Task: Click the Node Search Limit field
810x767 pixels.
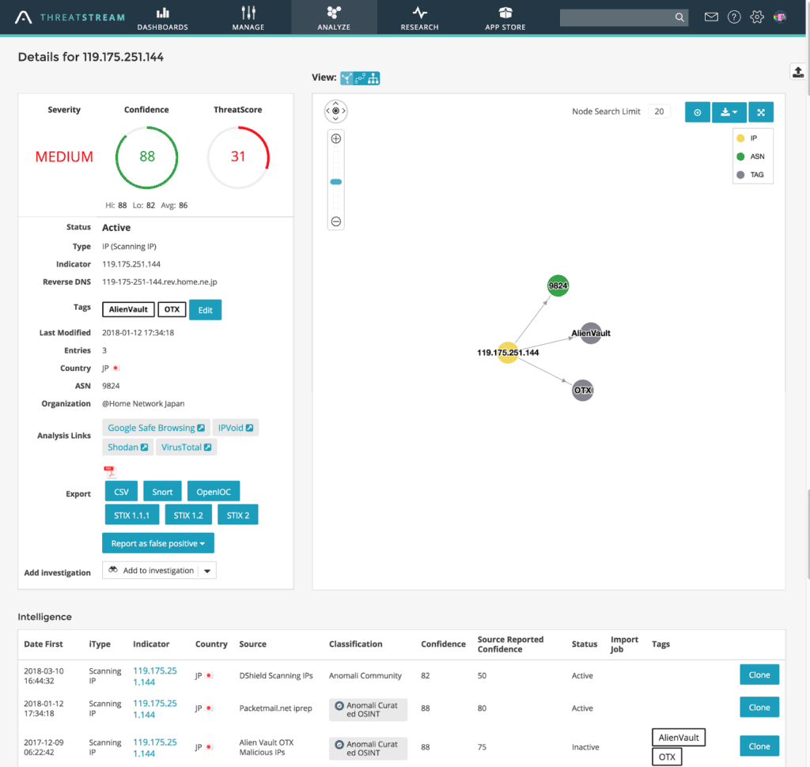Action: tap(659, 111)
